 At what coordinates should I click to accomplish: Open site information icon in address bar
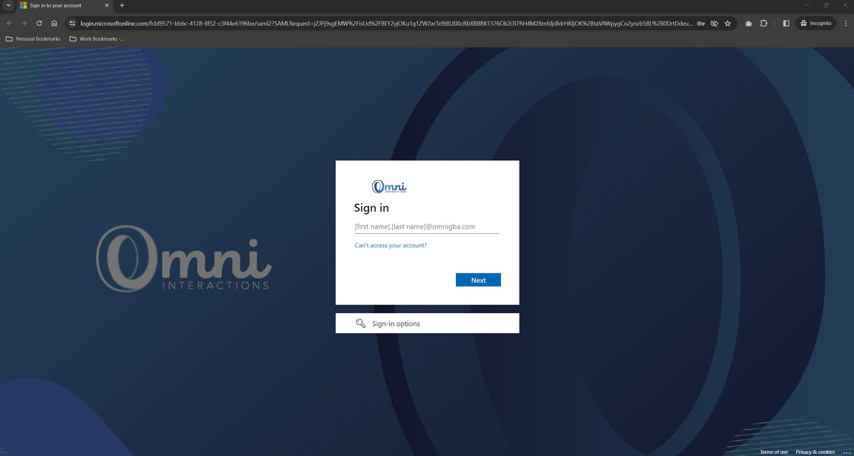72,23
